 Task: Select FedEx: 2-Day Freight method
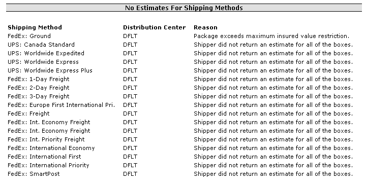click(x=39, y=88)
